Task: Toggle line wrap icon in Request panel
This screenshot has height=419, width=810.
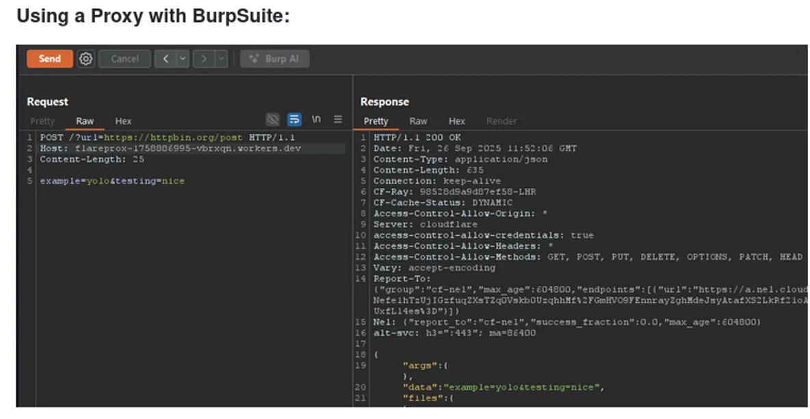Action: [x=294, y=120]
